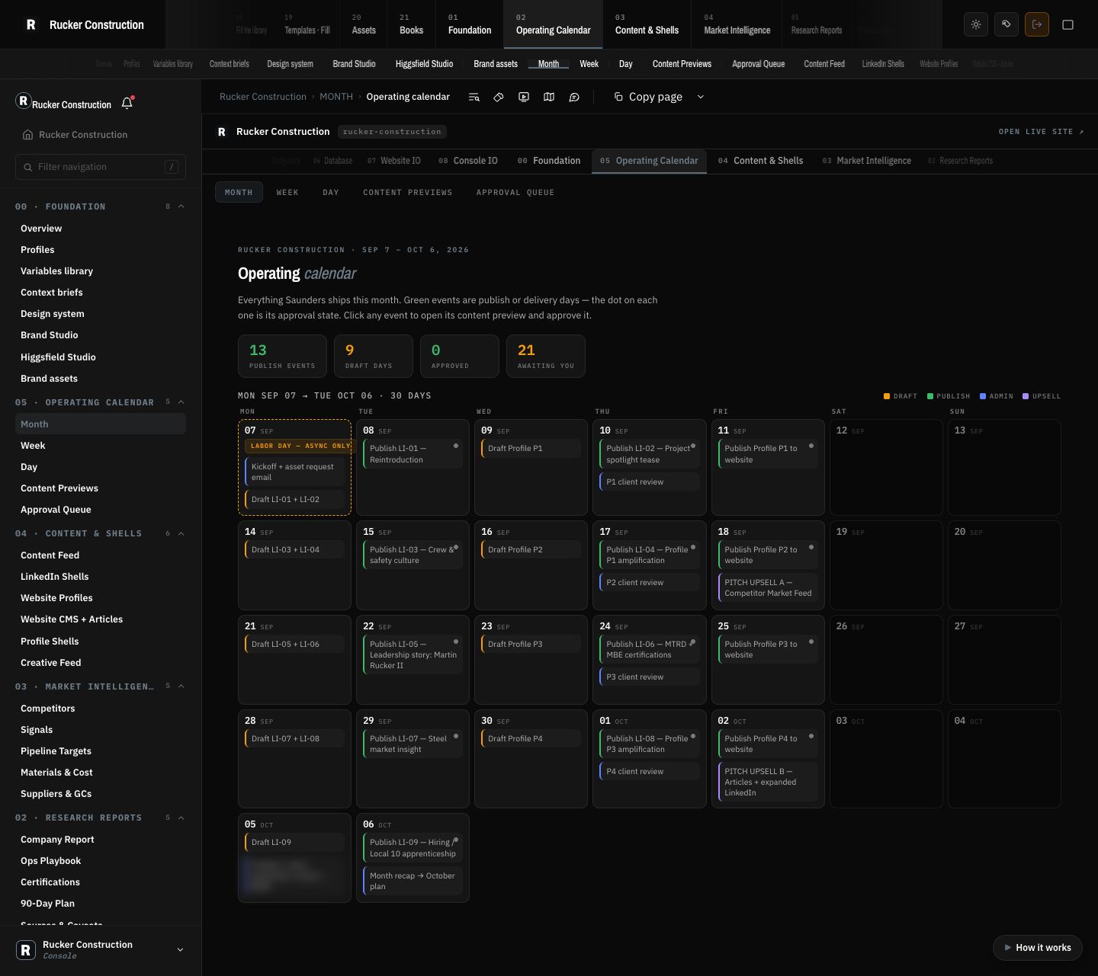Collapse the 02 Research Reports sidebar section
The image size is (1098, 976).
181,818
